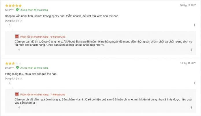Click the five-star rating of the first review
Image resolution: width=201 pixels, height=116 pixels.
pos(13,5)
